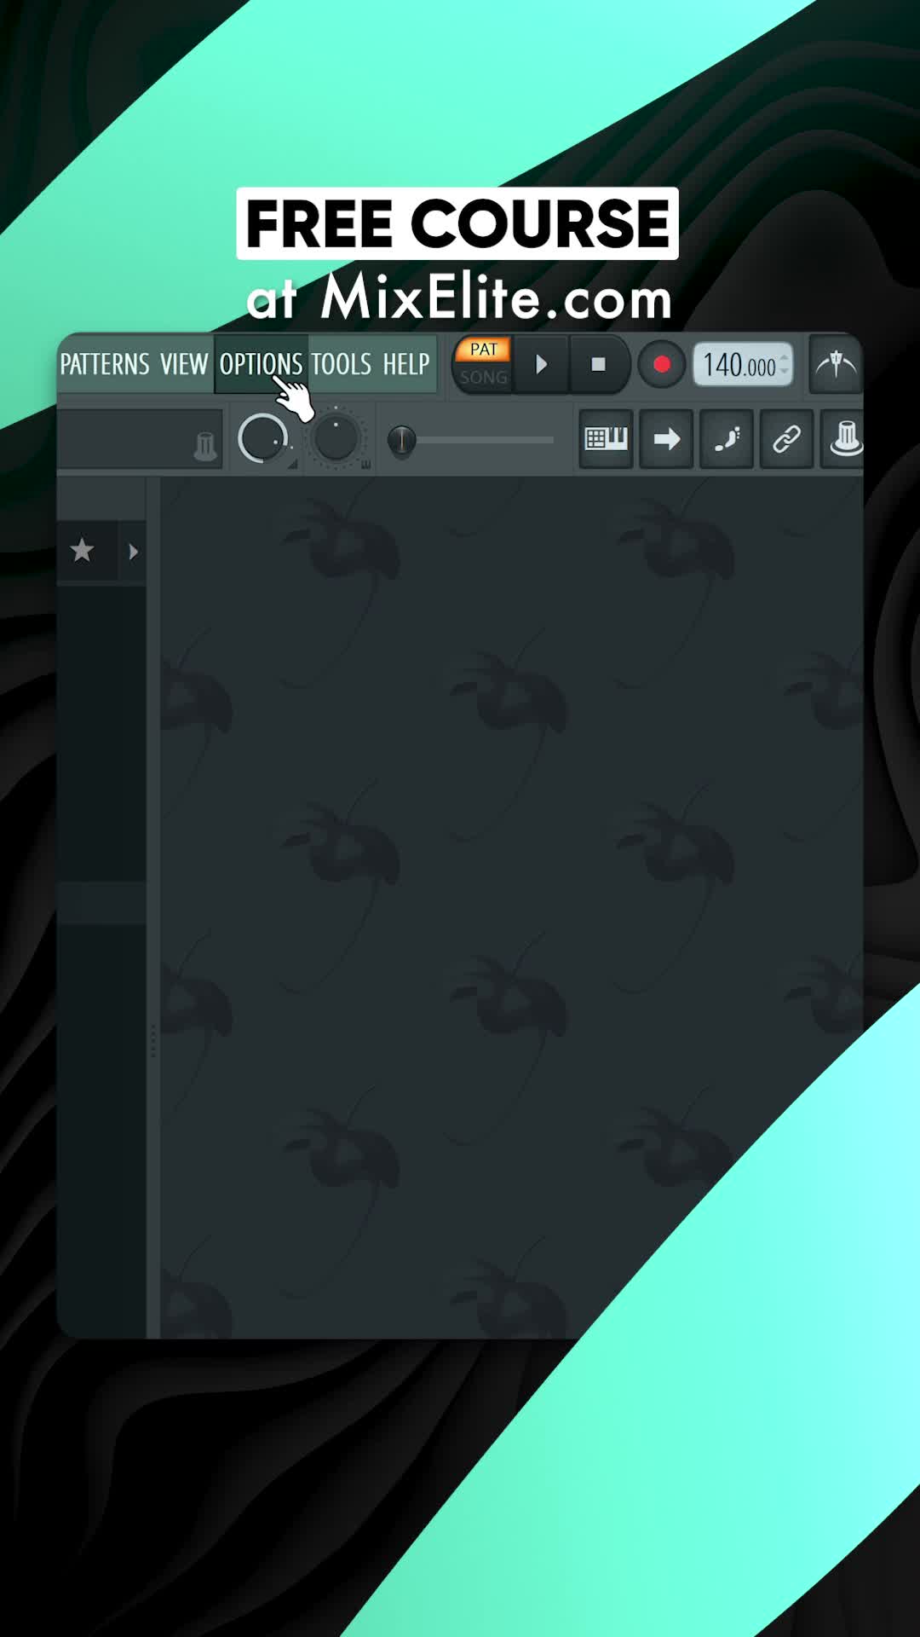Click the 140.000 tempo field
The height and width of the screenshot is (1637, 920).
(x=742, y=365)
